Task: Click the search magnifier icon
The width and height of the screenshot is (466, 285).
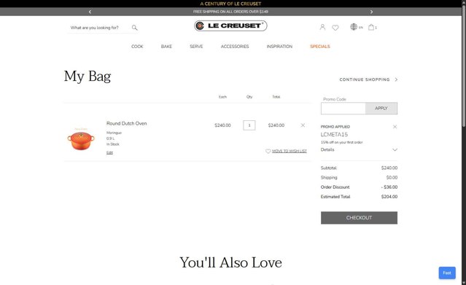Action: (135, 28)
